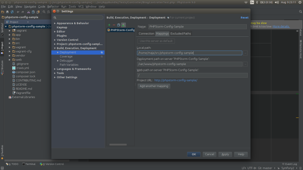Open Terminal tool window tab

29,164
